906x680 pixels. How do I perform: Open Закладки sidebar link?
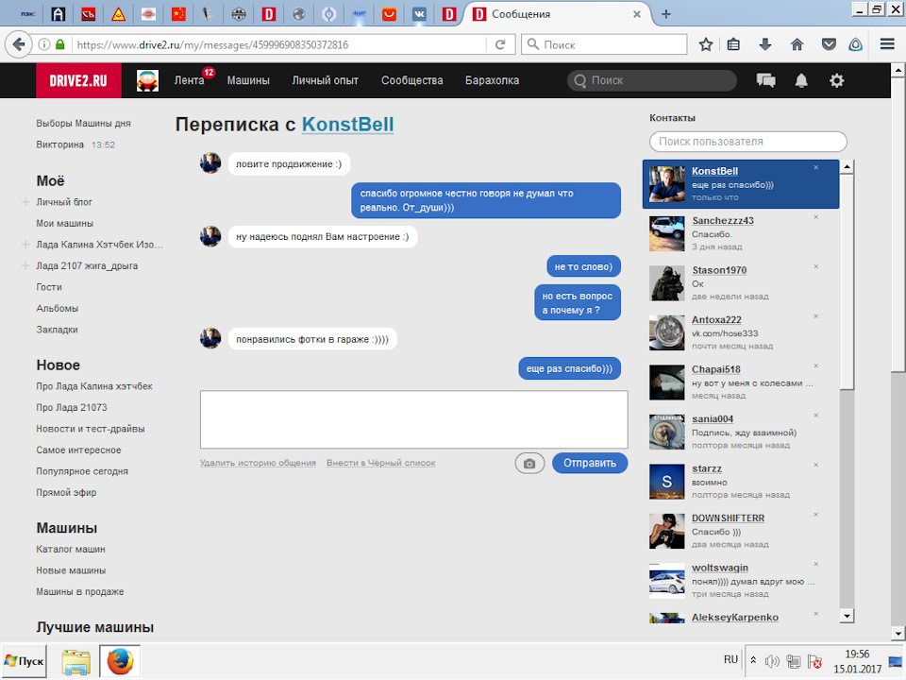tap(57, 330)
